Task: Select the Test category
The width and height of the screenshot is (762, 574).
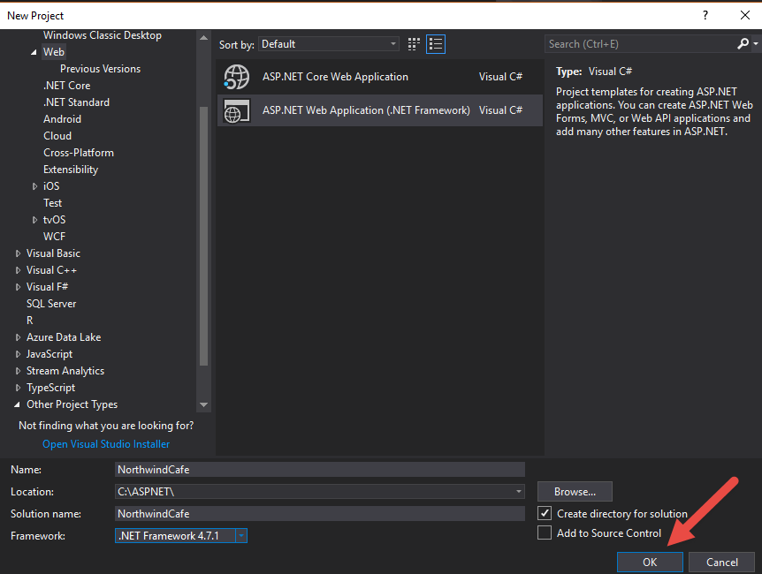Action: 52,203
